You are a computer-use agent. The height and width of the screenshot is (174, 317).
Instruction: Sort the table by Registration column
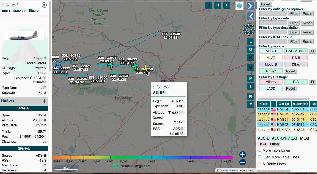(x=300, y=104)
